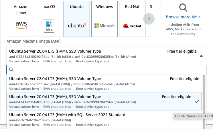This screenshot has width=213, height=129.
Task: Click the search magnifier in AMI filter box
Action: click(11, 70)
